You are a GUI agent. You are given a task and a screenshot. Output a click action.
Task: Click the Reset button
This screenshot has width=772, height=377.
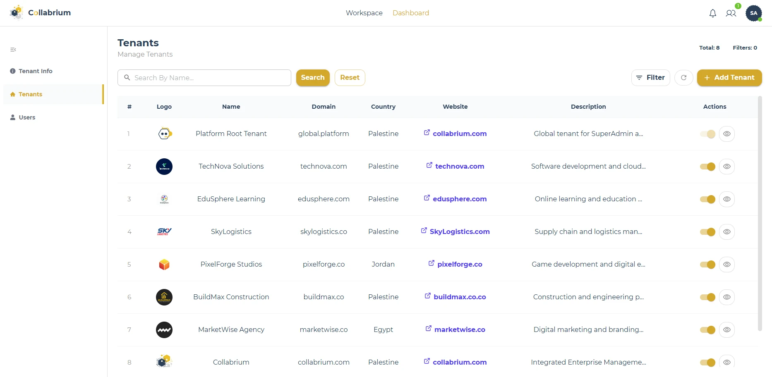pyautogui.click(x=350, y=78)
